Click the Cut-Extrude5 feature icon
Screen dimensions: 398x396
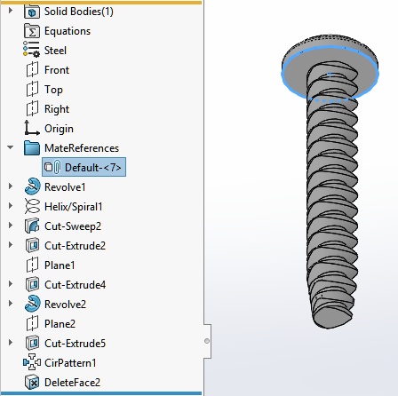pos(32,343)
